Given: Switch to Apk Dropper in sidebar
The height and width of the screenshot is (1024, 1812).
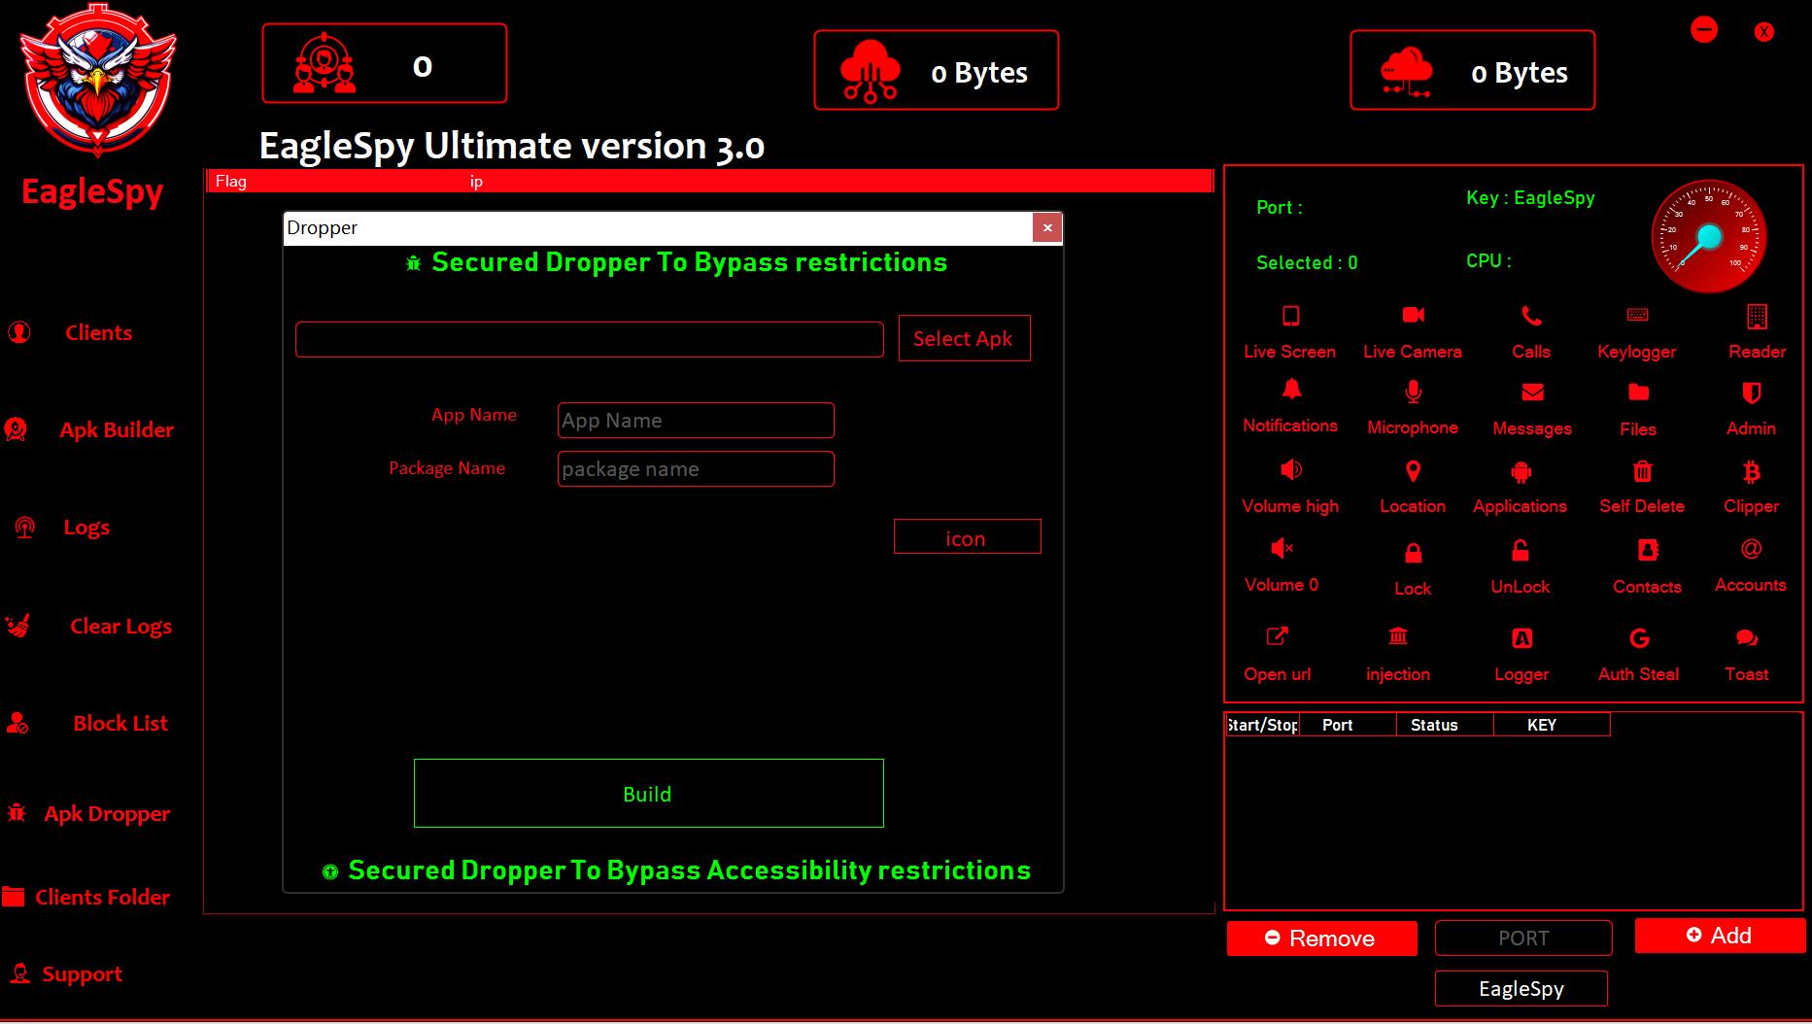Looking at the screenshot, I should click(x=107, y=813).
